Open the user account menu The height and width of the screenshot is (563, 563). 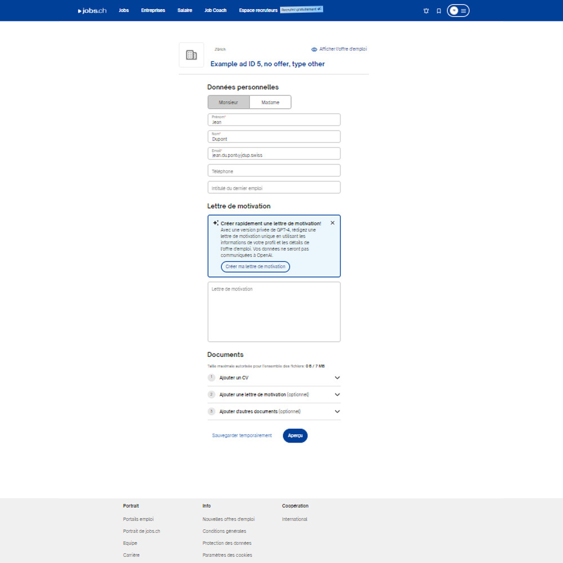pyautogui.click(x=458, y=11)
